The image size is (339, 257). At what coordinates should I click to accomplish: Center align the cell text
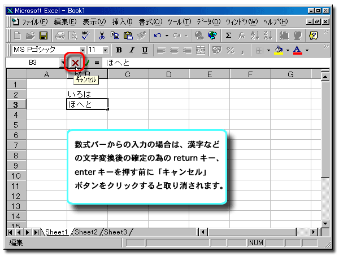click(x=174, y=50)
